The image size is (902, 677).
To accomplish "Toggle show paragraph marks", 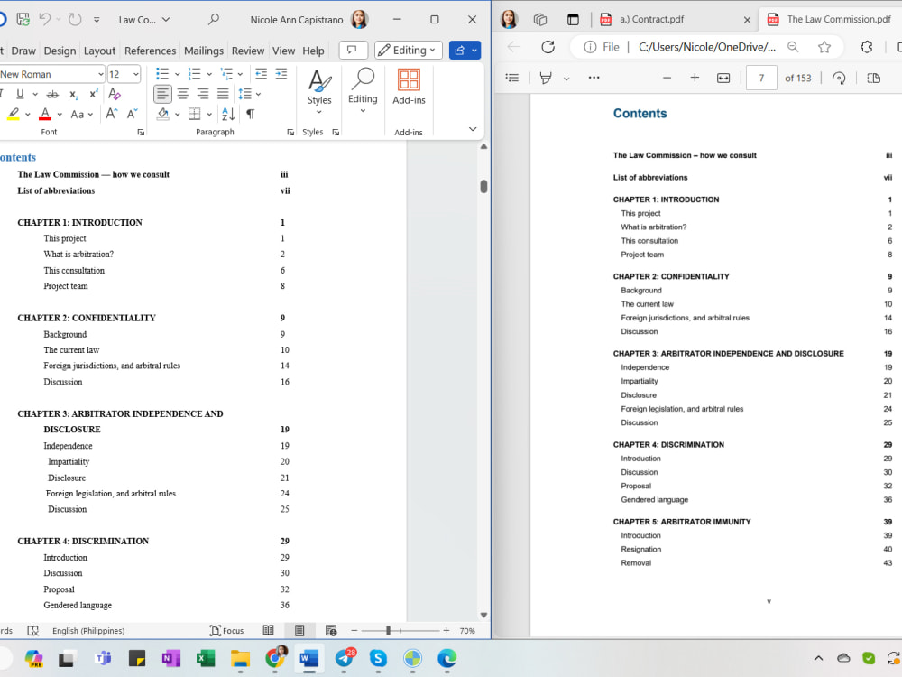I will pos(250,114).
